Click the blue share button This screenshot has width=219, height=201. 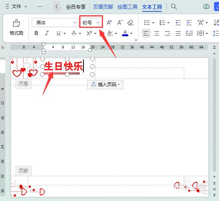[x=216, y=6]
